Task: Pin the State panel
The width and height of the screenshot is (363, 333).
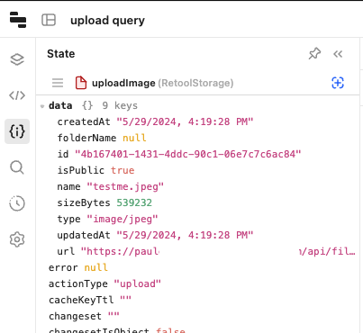Action: coord(314,54)
